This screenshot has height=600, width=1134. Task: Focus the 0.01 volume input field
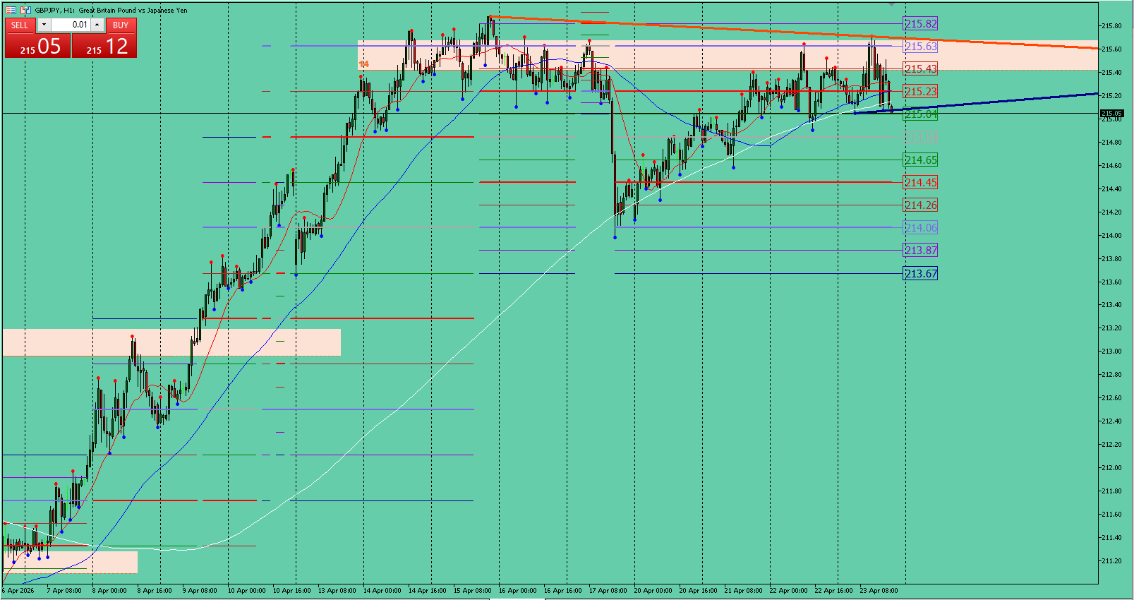pyautogui.click(x=71, y=25)
